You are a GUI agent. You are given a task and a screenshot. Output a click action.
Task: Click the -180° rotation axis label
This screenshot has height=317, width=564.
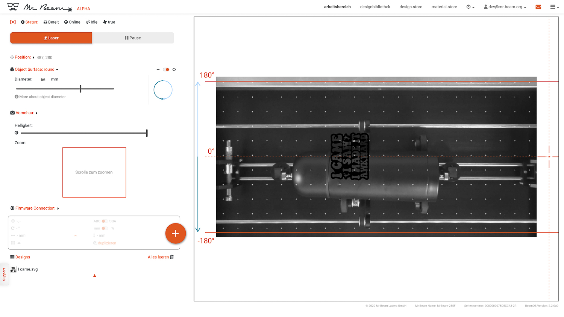point(206,241)
